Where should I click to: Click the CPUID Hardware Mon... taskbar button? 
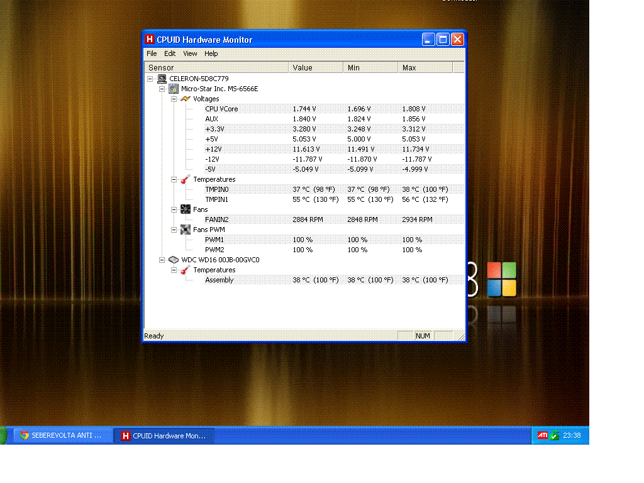click(164, 436)
